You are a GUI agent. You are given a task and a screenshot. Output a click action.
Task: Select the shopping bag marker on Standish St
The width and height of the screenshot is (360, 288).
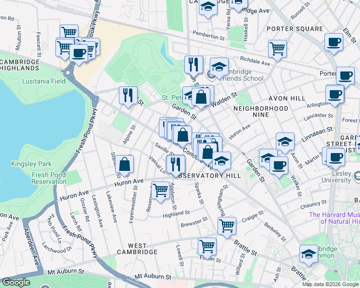click(x=124, y=165)
